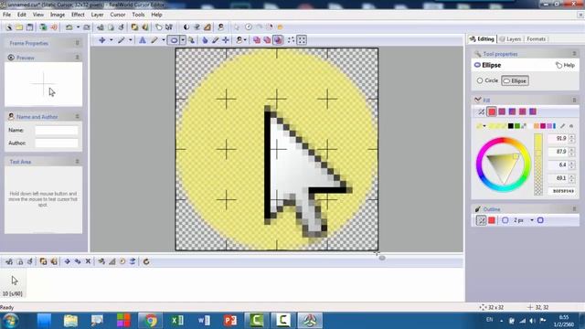Viewport: 585px width, 329px height.
Task: Click the eyedropper icon beside fill swatches
Action: pyautogui.click(x=563, y=126)
